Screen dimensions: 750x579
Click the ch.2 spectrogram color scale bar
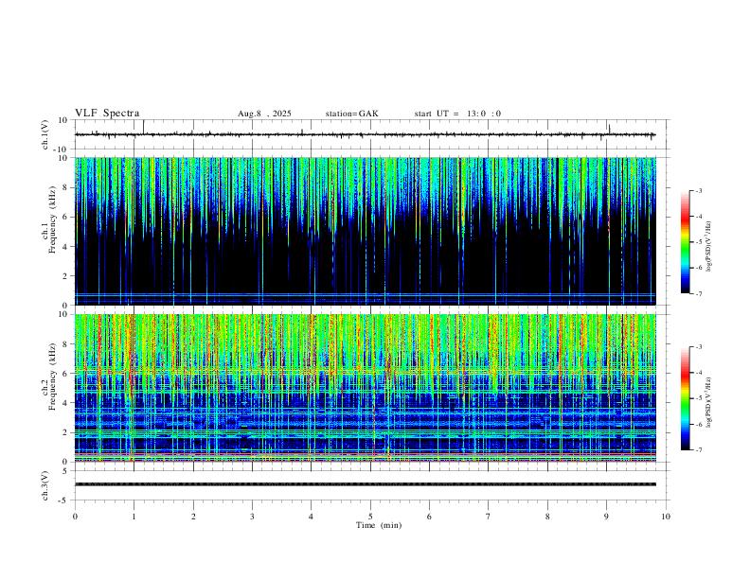685,398
